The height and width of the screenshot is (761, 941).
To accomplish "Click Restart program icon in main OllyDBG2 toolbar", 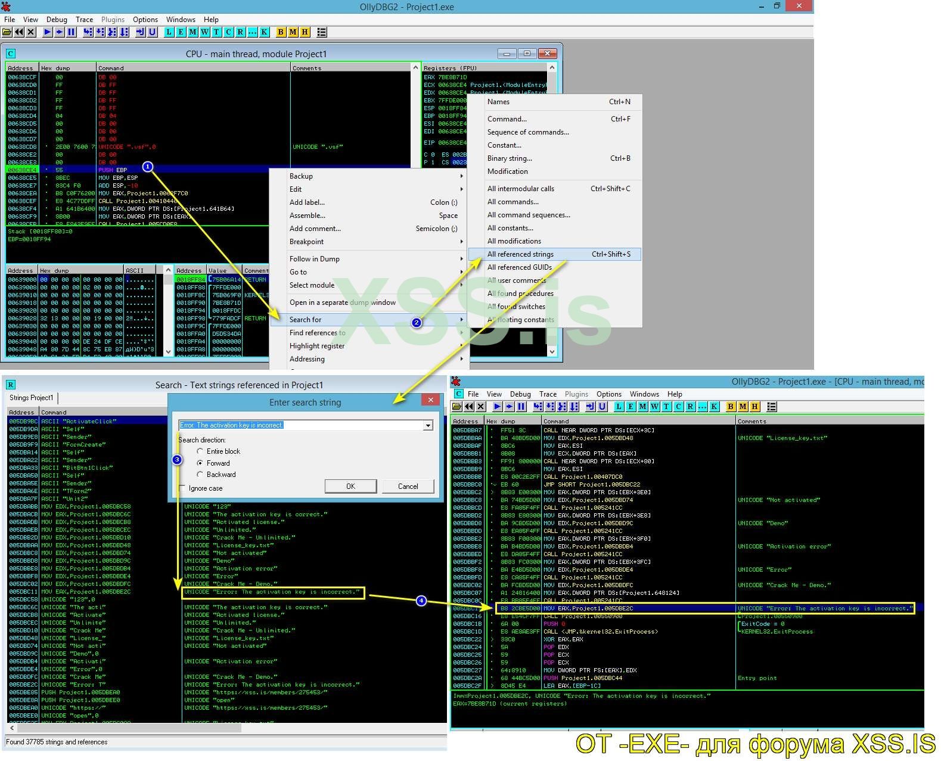I will click(19, 32).
